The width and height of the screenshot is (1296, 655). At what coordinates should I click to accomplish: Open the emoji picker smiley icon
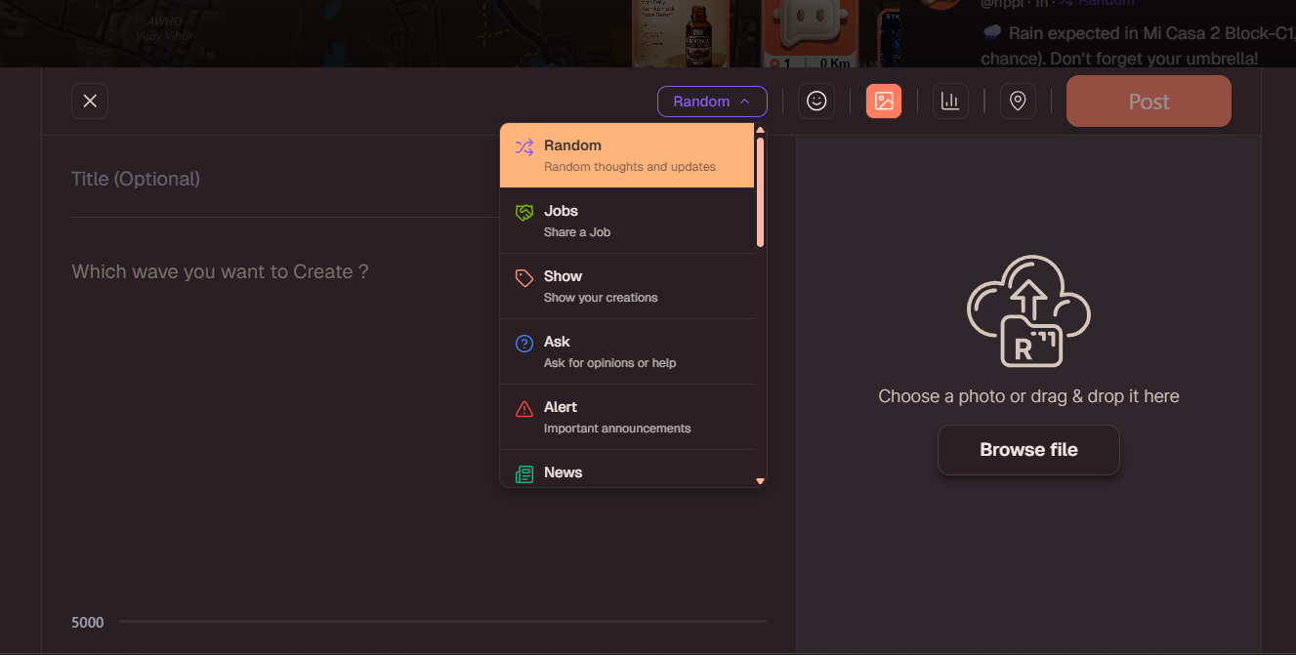pyautogui.click(x=816, y=102)
